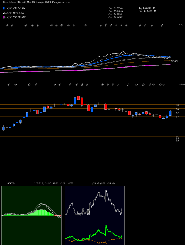Click the price level label 61
This screenshot has width=185, height=245.
(x=177, y=113)
